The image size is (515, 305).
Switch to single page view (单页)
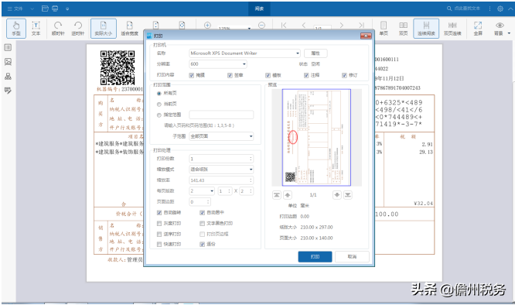[x=384, y=29]
